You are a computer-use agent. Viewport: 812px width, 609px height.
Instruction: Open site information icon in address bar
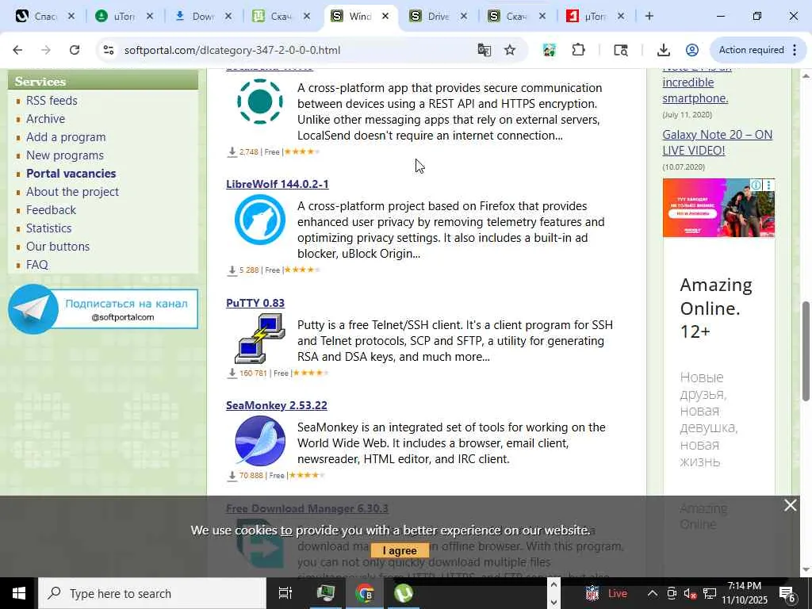point(108,50)
